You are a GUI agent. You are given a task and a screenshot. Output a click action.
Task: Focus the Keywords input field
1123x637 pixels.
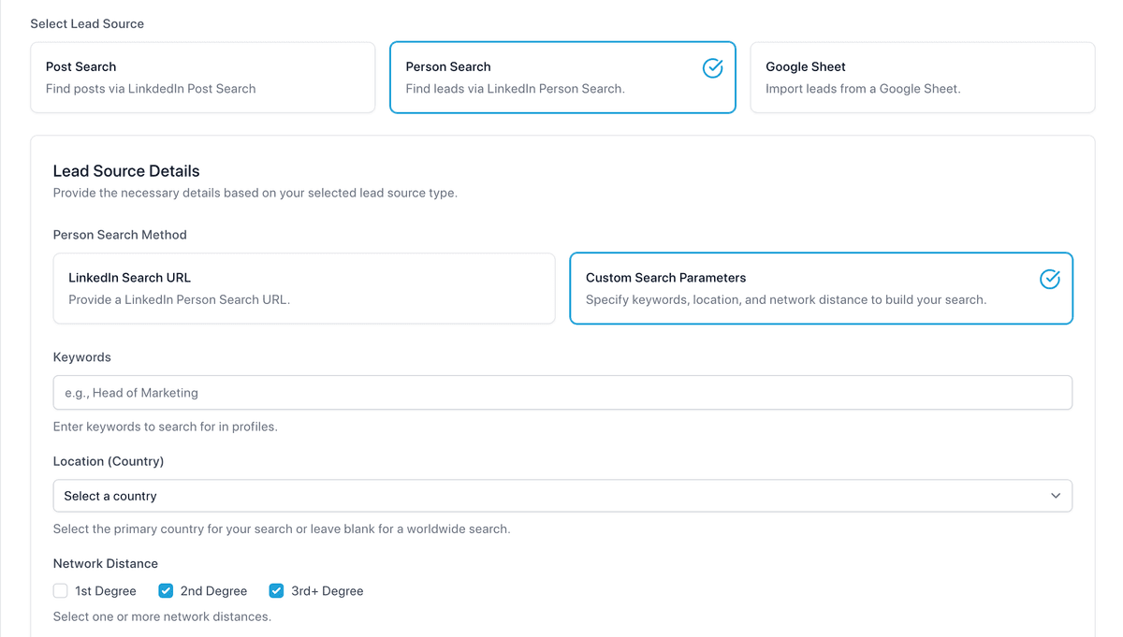[562, 393]
